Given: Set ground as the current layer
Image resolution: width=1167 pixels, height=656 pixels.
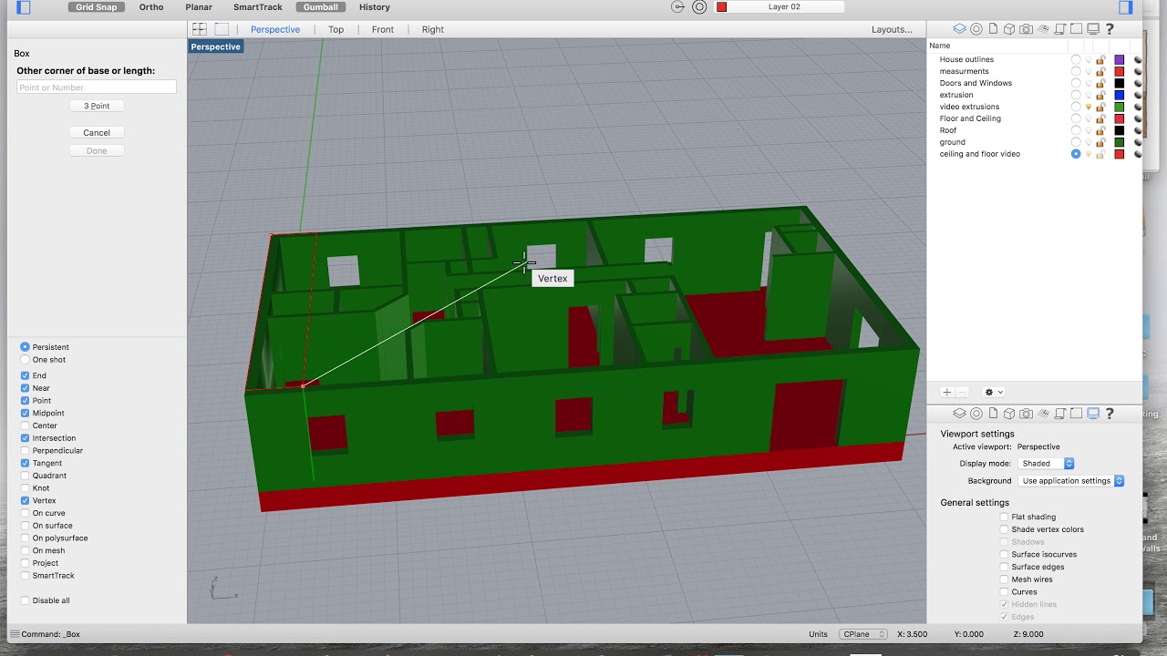Looking at the screenshot, I should pyautogui.click(x=1076, y=142).
